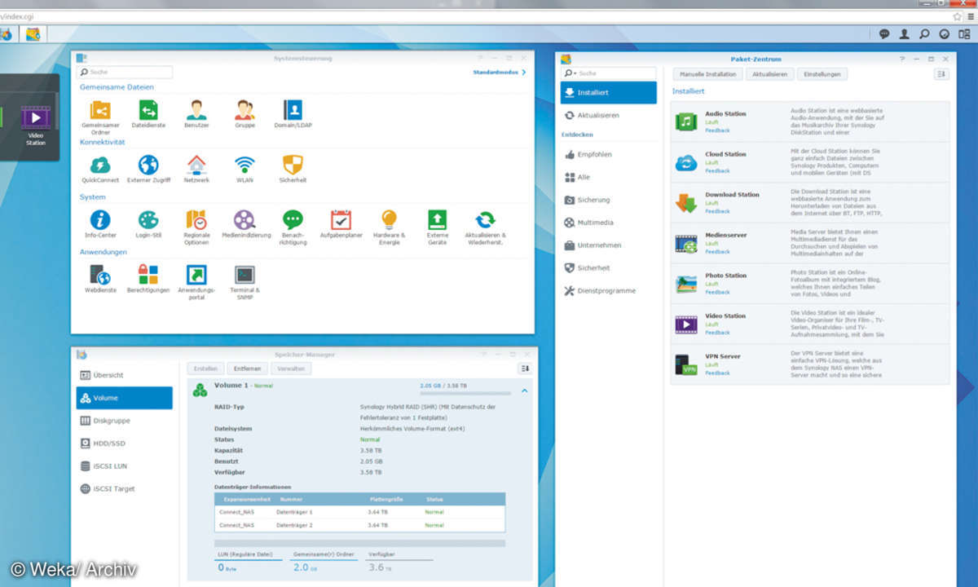
Task: Open Diskgruppe in Speicher-Manager
Action: pos(125,421)
